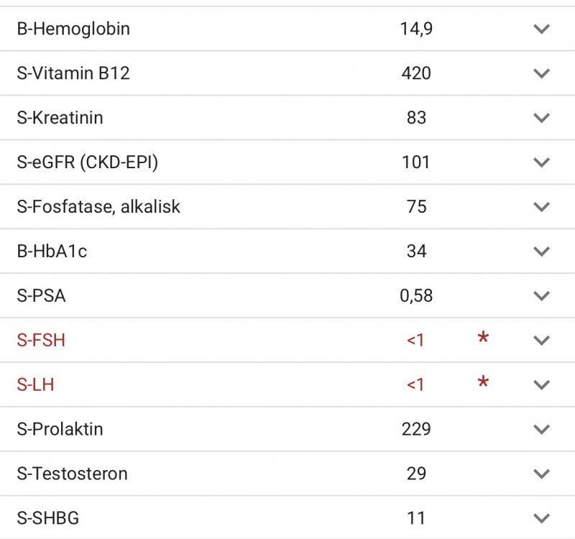575x539 pixels.
Task: Expand the S-Vitamin B12 chevron
Action: point(541,73)
